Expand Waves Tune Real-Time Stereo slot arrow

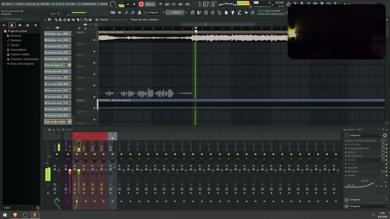click(346, 141)
